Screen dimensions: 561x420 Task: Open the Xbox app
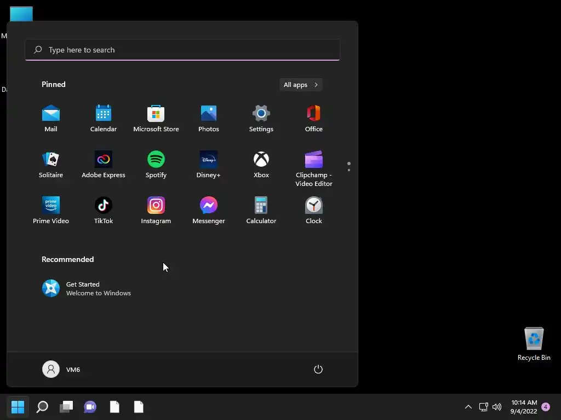(x=261, y=165)
